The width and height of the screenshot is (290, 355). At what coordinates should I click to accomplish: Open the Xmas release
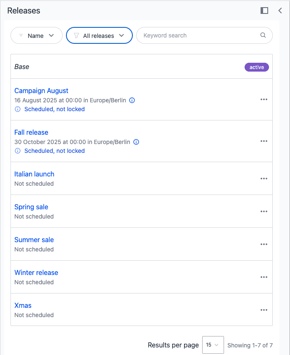click(x=23, y=305)
